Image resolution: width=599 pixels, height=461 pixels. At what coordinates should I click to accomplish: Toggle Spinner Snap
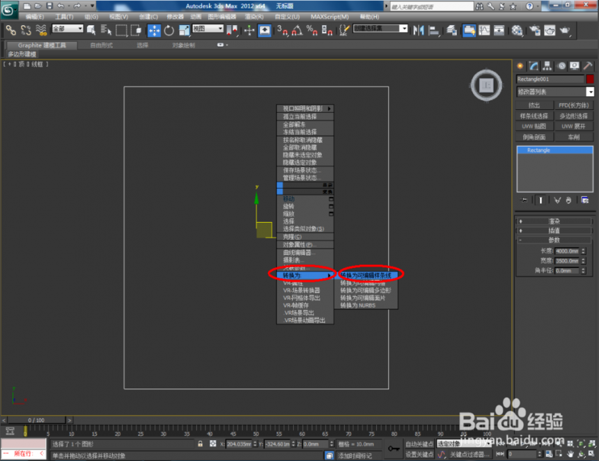pos(327,30)
